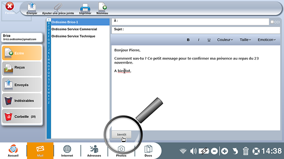284x159 pixels.
Task: Go to the Reçus inbox tab
Action: 22,68
